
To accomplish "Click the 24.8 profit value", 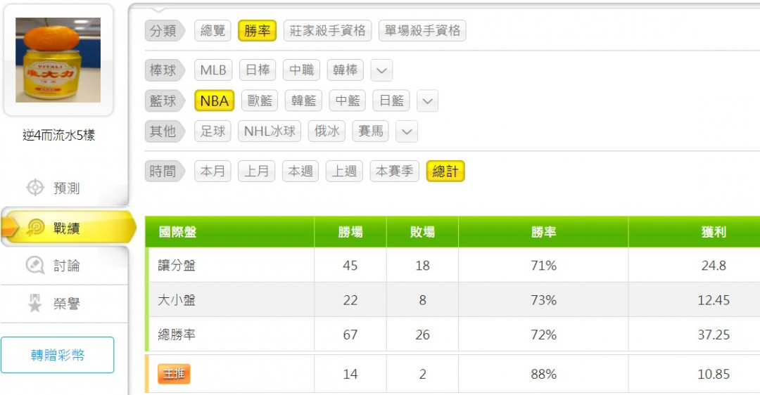I will coord(714,265).
